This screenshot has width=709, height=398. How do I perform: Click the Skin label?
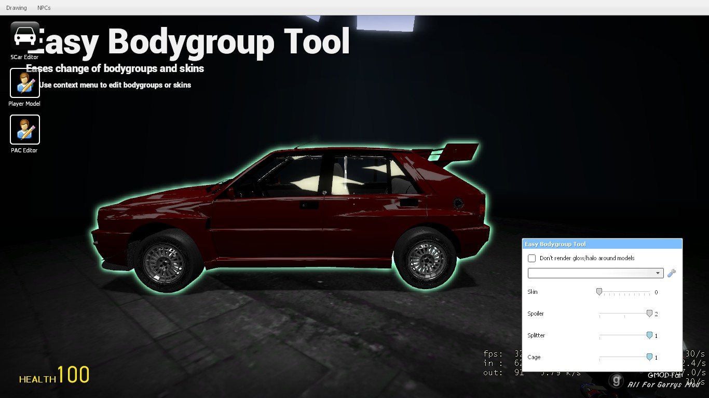click(x=533, y=292)
